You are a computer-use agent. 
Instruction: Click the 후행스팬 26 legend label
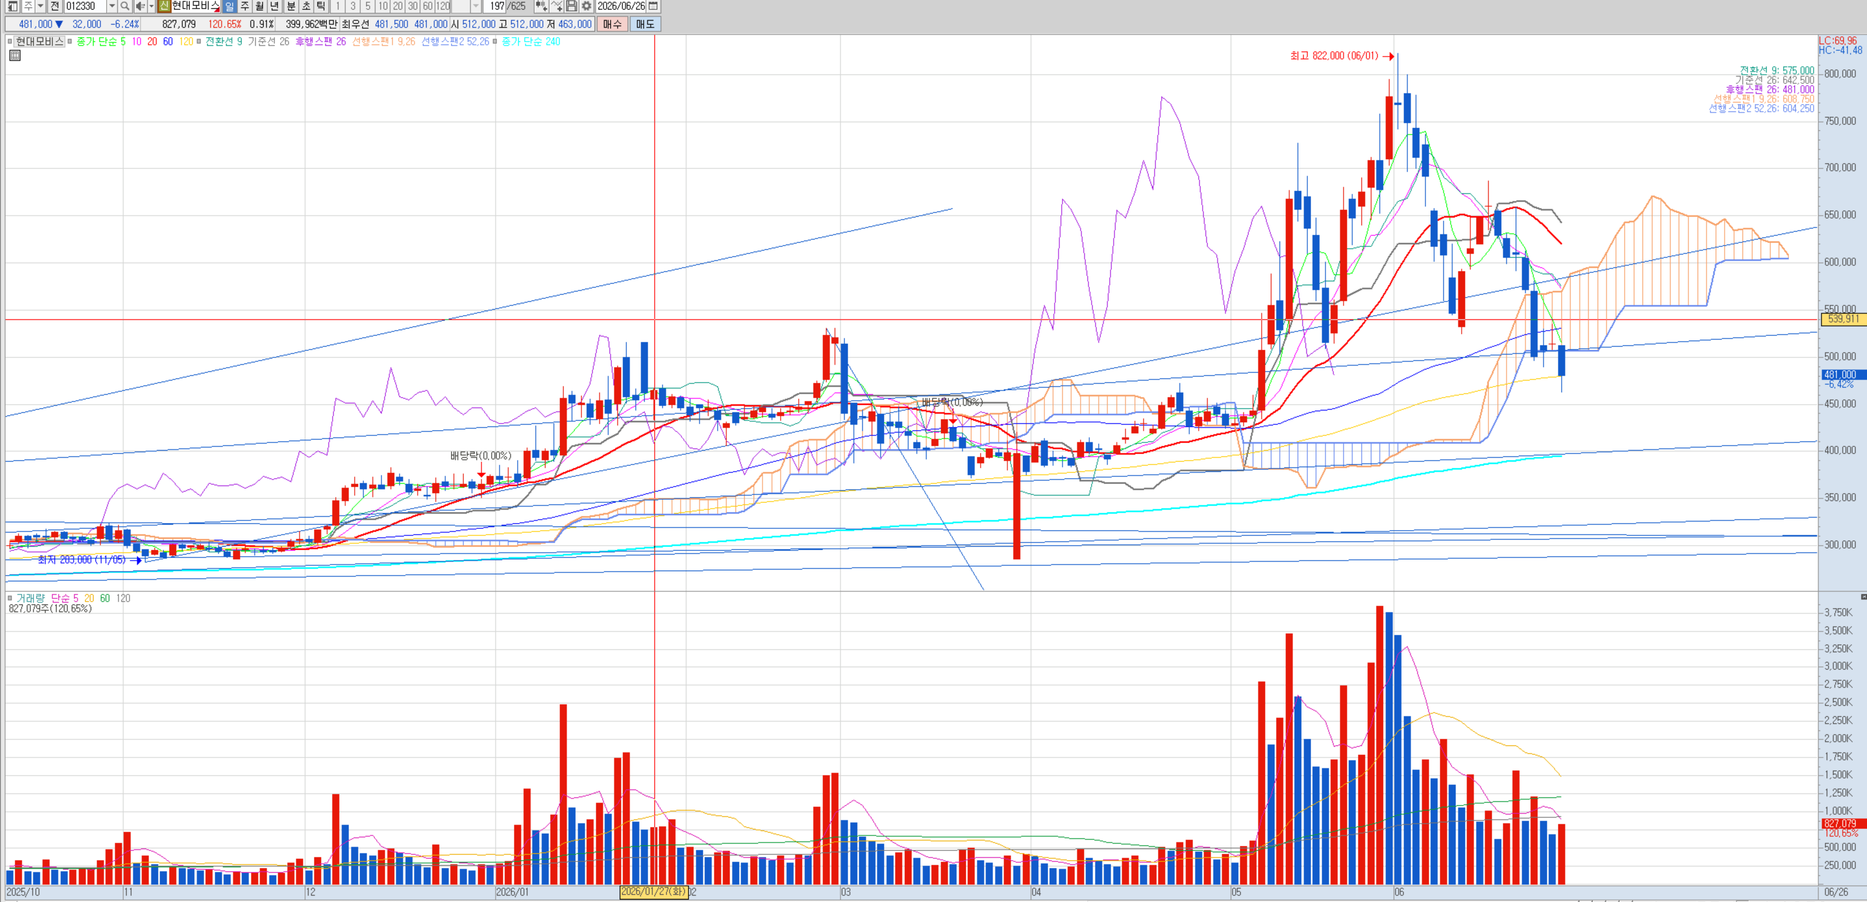pyautogui.click(x=320, y=41)
